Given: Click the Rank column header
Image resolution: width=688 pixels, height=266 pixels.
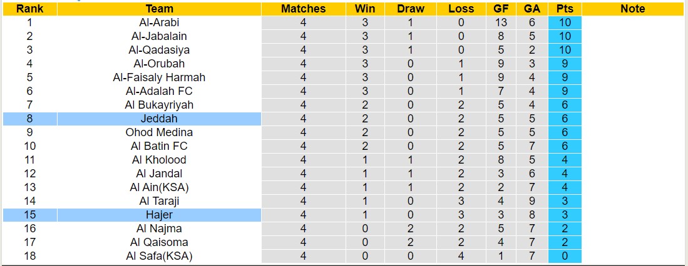Looking at the screenshot, I should (29, 9).
